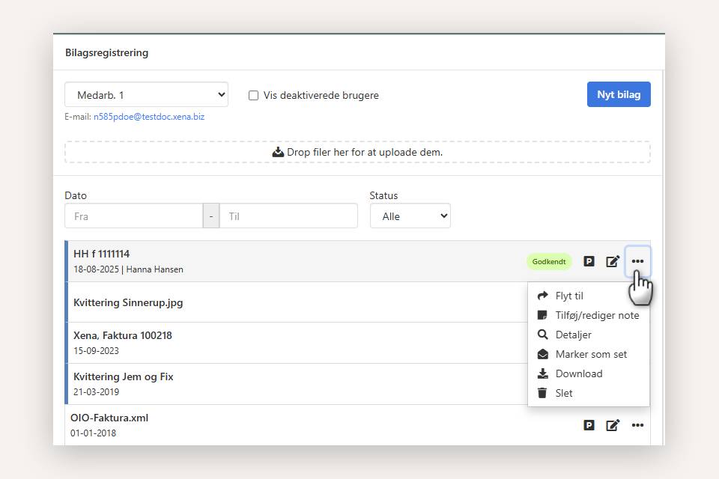This screenshot has width=719, height=479.
Task: Click the trash icon next to Slet
Action: pyautogui.click(x=542, y=393)
